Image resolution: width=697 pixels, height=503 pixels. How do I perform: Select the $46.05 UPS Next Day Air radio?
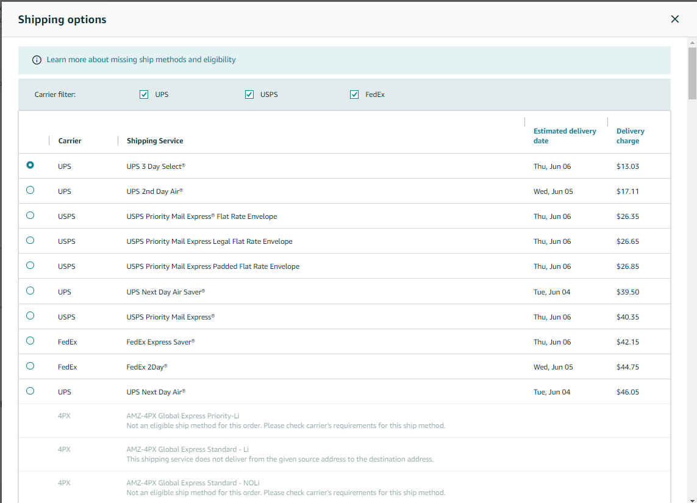[30, 391]
